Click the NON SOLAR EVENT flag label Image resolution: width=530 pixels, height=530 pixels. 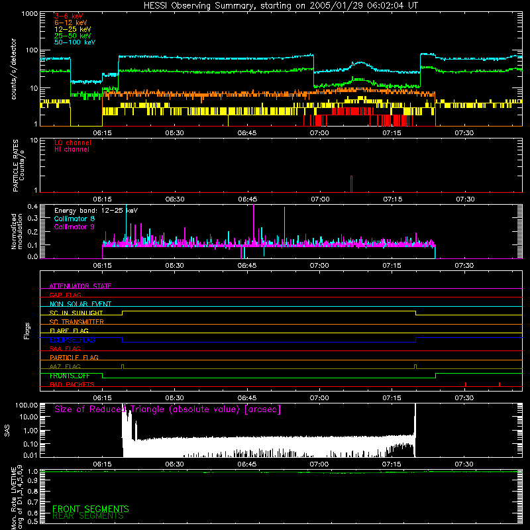(80, 304)
